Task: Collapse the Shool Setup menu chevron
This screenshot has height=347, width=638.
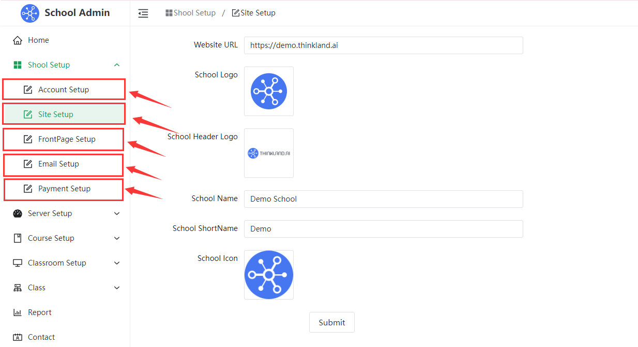Action: click(117, 65)
